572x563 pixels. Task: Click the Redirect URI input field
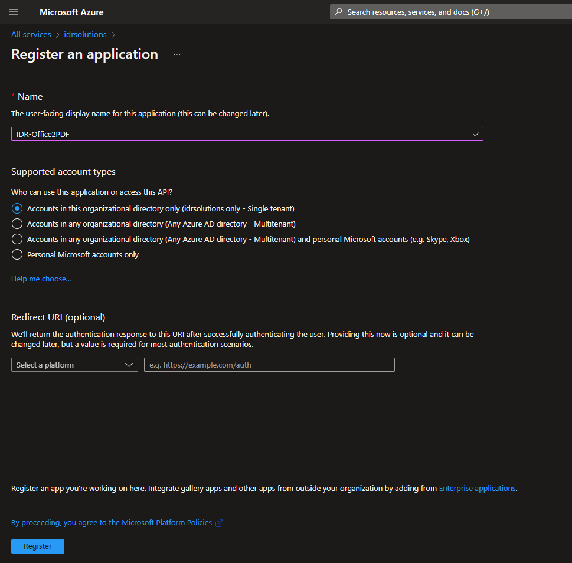[269, 365]
